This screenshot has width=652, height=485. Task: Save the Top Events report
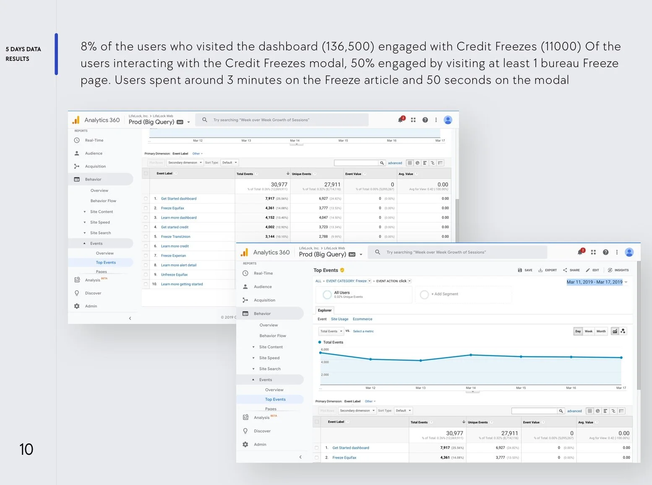525,270
